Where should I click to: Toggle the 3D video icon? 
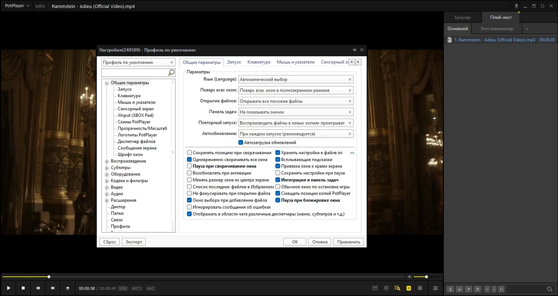click(x=386, y=288)
